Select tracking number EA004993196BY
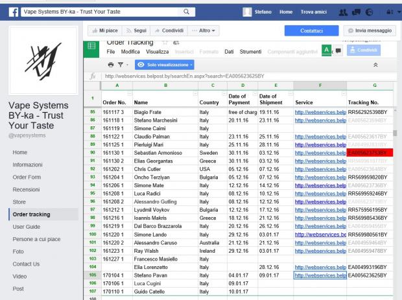Screen dimensions: 402x300 coord(367,267)
